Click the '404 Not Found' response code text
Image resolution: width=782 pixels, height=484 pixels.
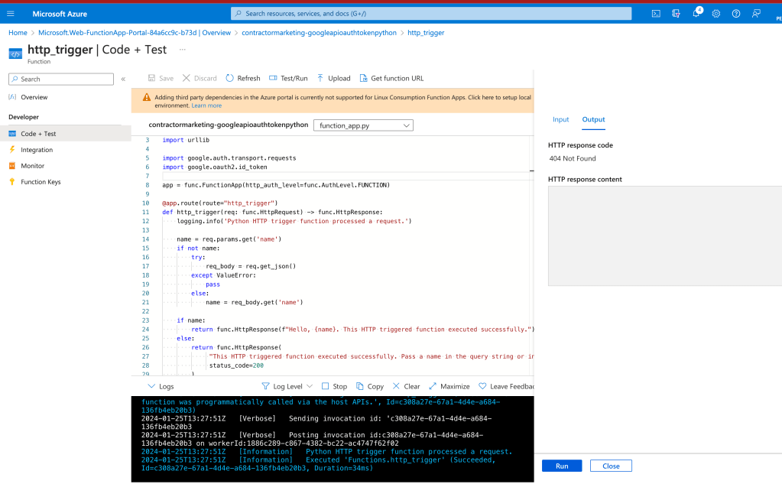click(573, 159)
